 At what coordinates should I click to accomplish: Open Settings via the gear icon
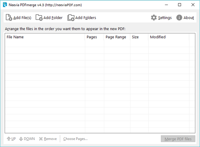[161, 18]
